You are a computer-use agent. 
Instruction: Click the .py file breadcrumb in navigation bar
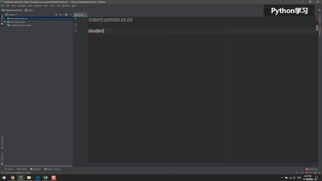click(x=29, y=10)
